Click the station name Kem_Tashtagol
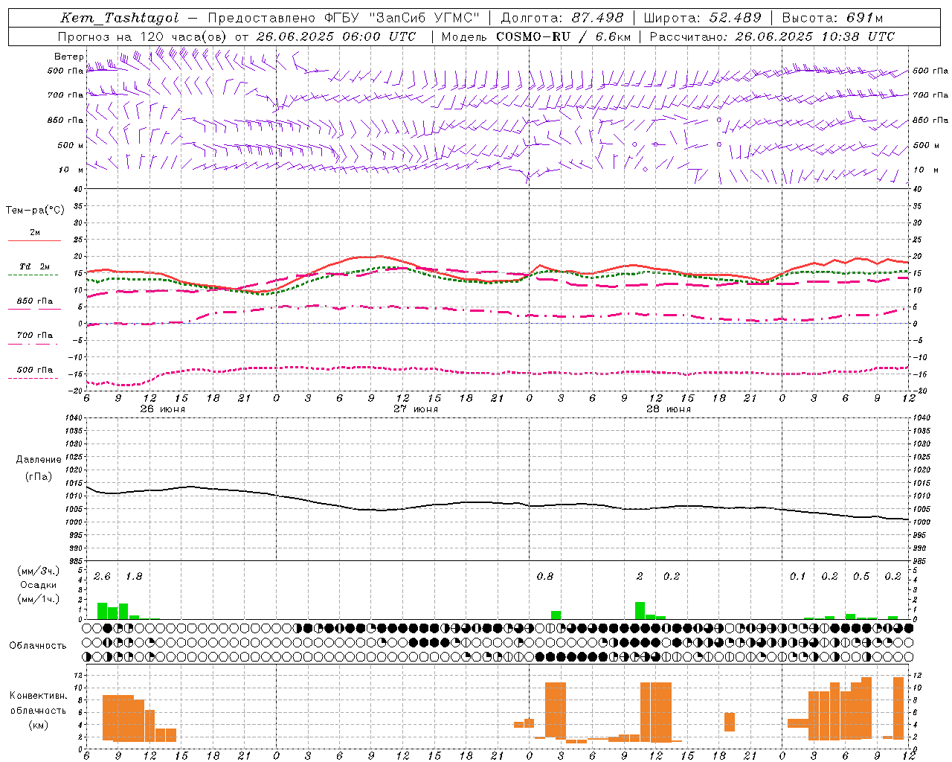 (120, 18)
